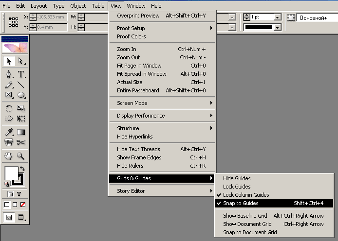Image resolution: width=338 pixels, height=241 pixels.
Task: Open the Основной+ style dropdown field
Action: (x=318, y=18)
